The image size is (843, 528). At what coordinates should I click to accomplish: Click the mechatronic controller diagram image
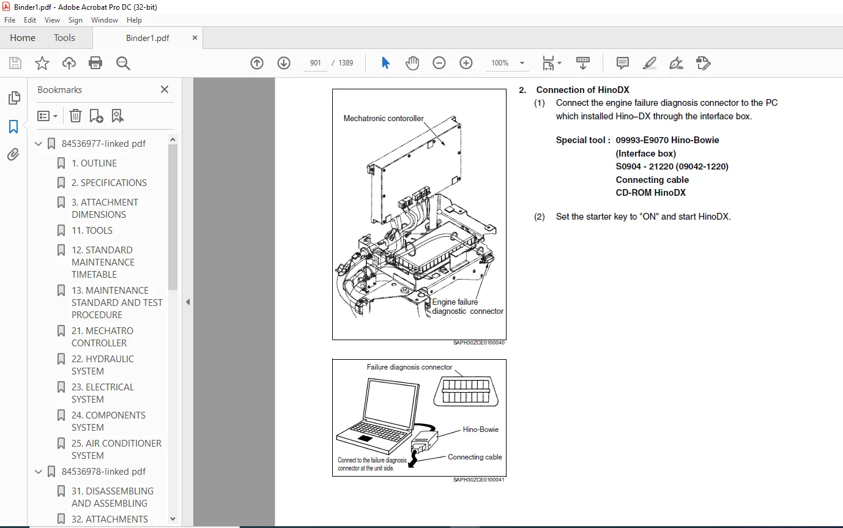419,214
